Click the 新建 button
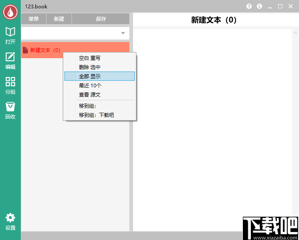 click(59, 19)
